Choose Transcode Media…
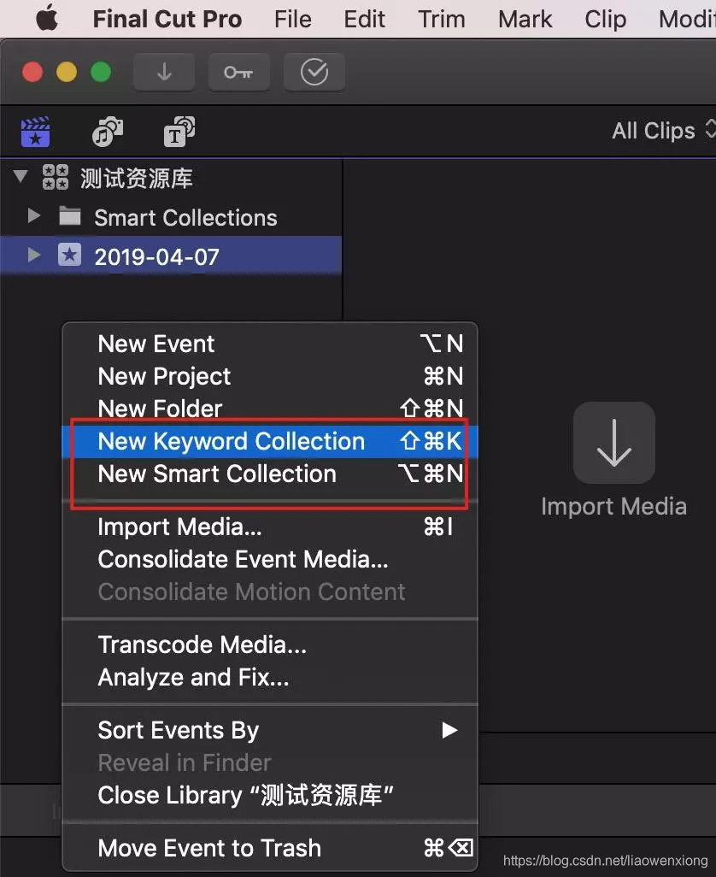 [x=270, y=645]
